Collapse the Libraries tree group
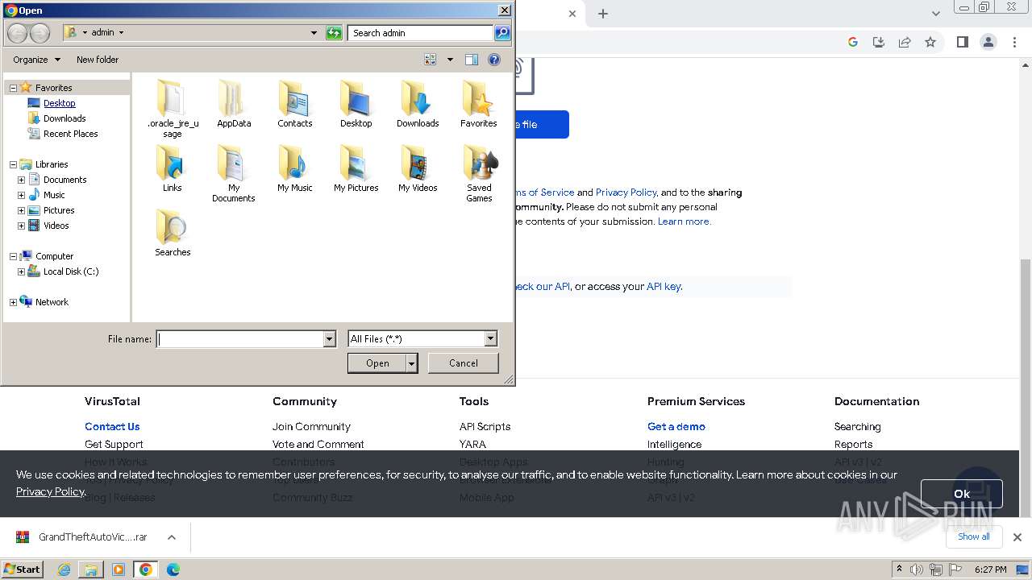Viewport: 1032px width, 580px height. pos(13,164)
